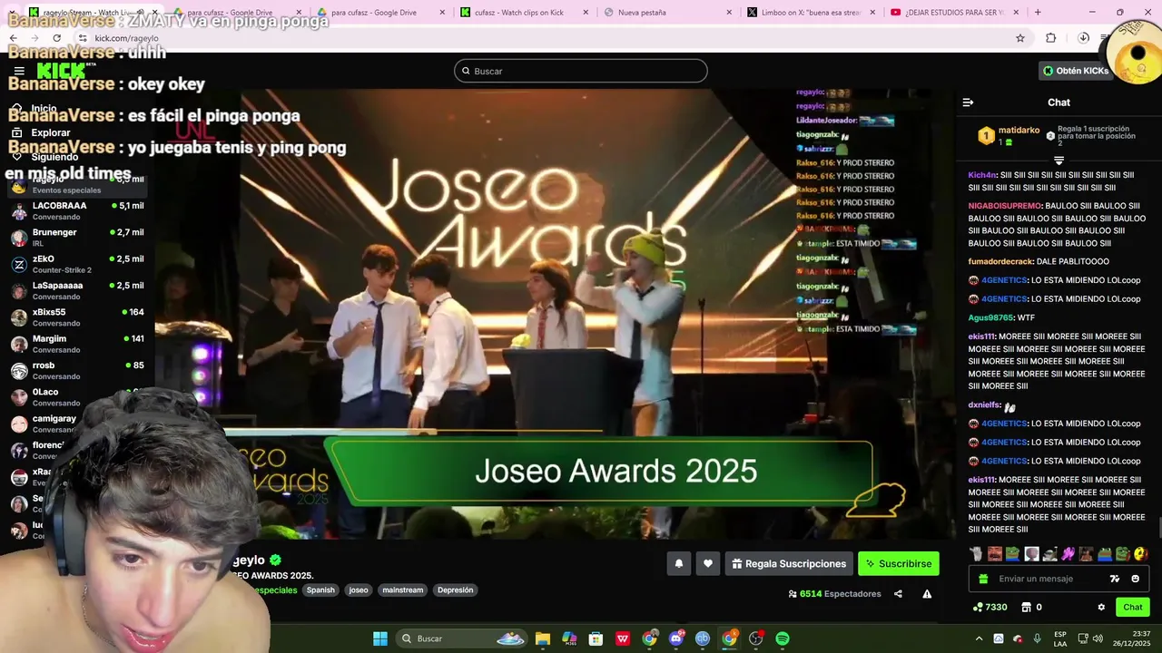The height and width of the screenshot is (653, 1162).
Task: Click the Joseo Awards video player
Action: tap(554, 313)
